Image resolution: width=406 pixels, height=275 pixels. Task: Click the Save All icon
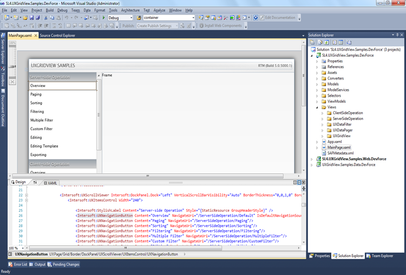[x=38, y=18]
